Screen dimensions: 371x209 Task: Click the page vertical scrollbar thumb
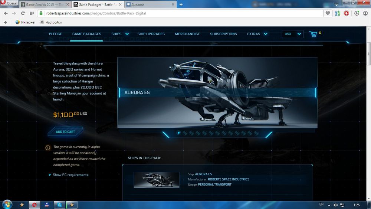(369, 54)
